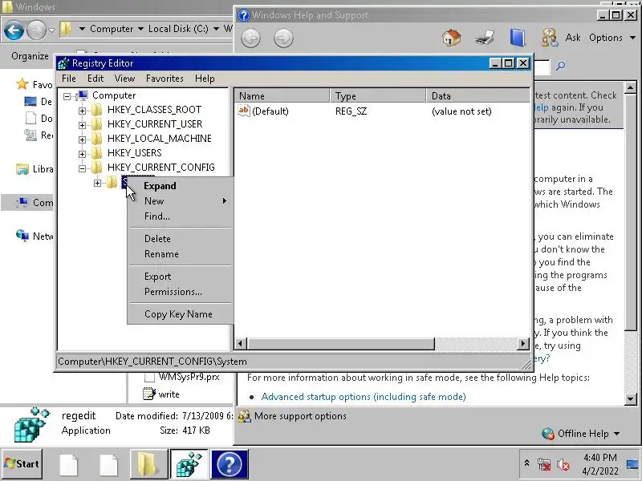Collapse the HKEY_CURRENT_CONFIG key

click(83, 168)
